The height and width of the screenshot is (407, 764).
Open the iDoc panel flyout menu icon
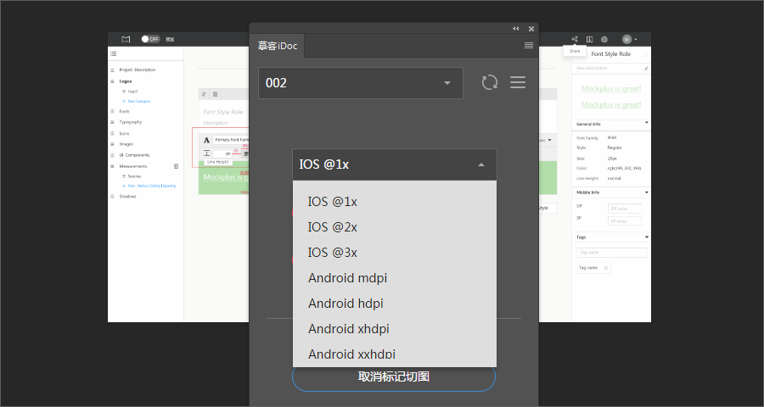point(529,45)
